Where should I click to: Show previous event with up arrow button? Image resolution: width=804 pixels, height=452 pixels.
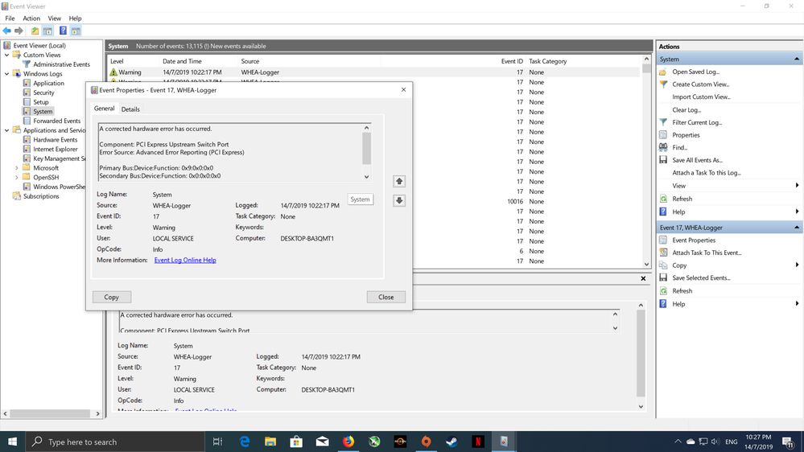(x=399, y=181)
